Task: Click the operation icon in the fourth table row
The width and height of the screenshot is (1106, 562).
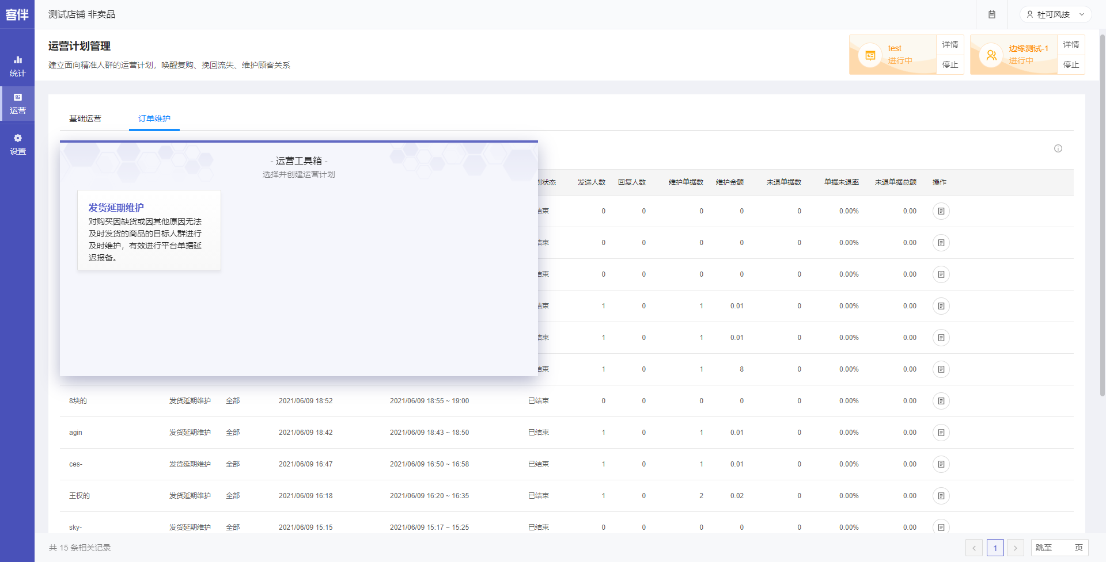Action: [x=941, y=306]
